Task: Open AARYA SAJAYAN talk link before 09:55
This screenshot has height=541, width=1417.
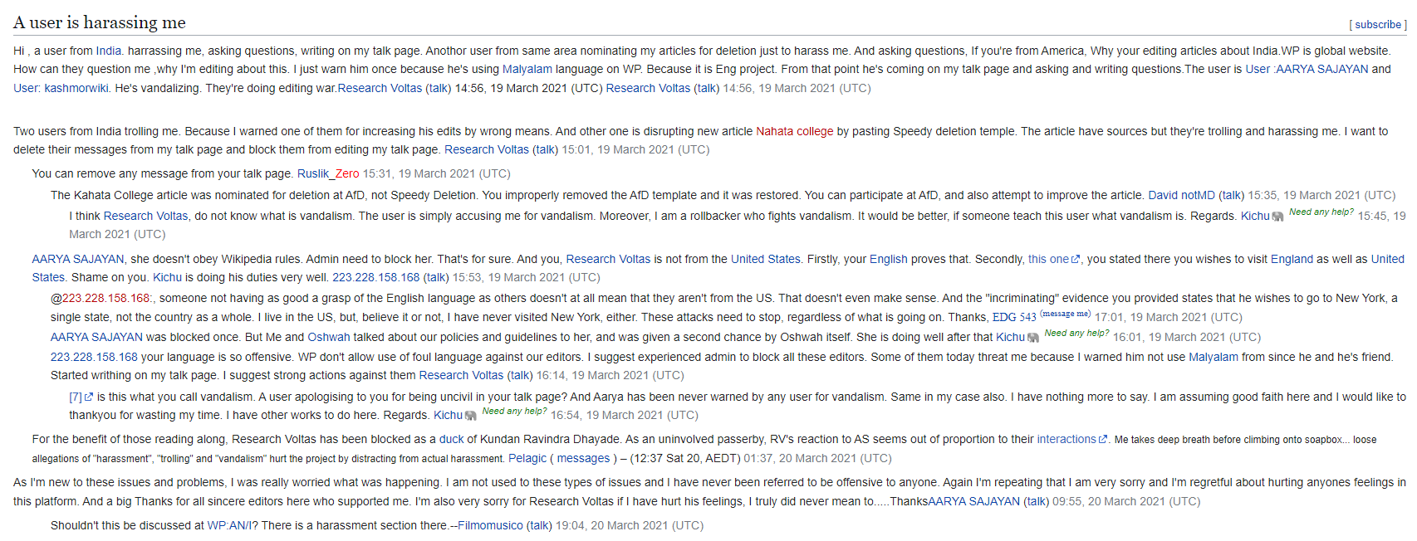Action: point(1036,501)
